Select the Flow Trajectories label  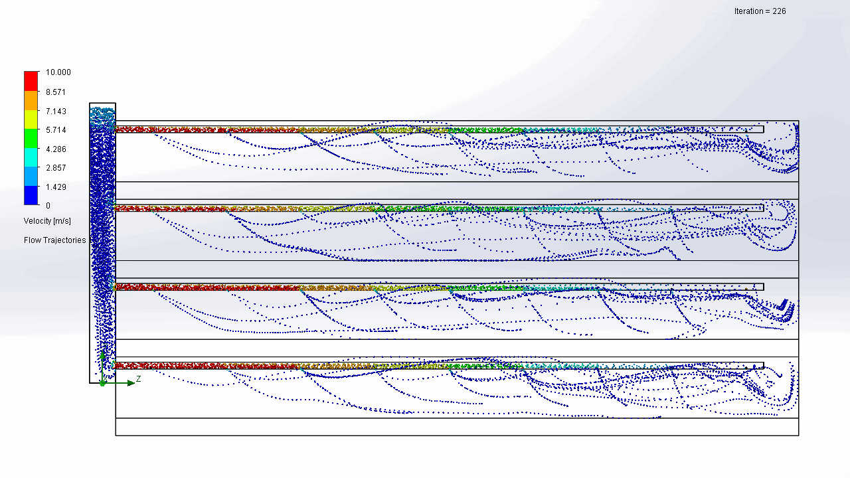(x=54, y=240)
